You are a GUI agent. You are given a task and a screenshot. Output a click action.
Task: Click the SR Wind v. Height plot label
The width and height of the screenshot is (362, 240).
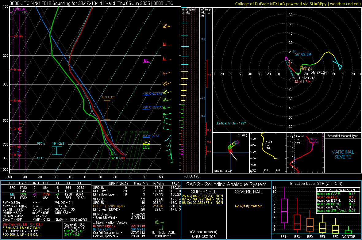[x=298, y=139]
